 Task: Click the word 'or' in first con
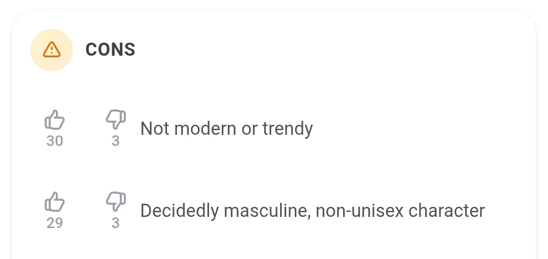tap(249, 129)
